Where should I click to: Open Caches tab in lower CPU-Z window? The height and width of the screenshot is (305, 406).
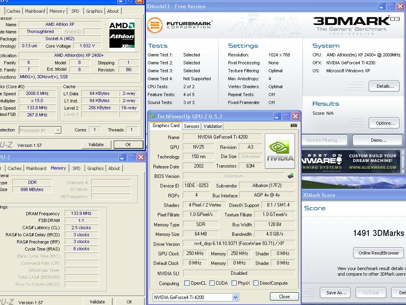click(x=15, y=168)
